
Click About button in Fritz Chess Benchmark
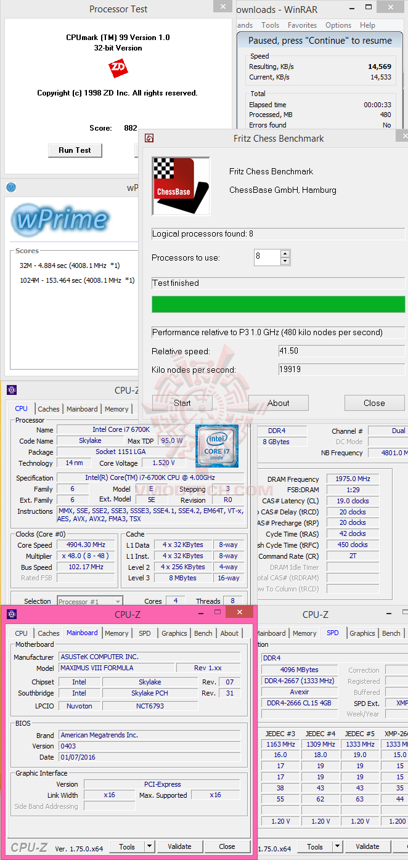click(279, 403)
